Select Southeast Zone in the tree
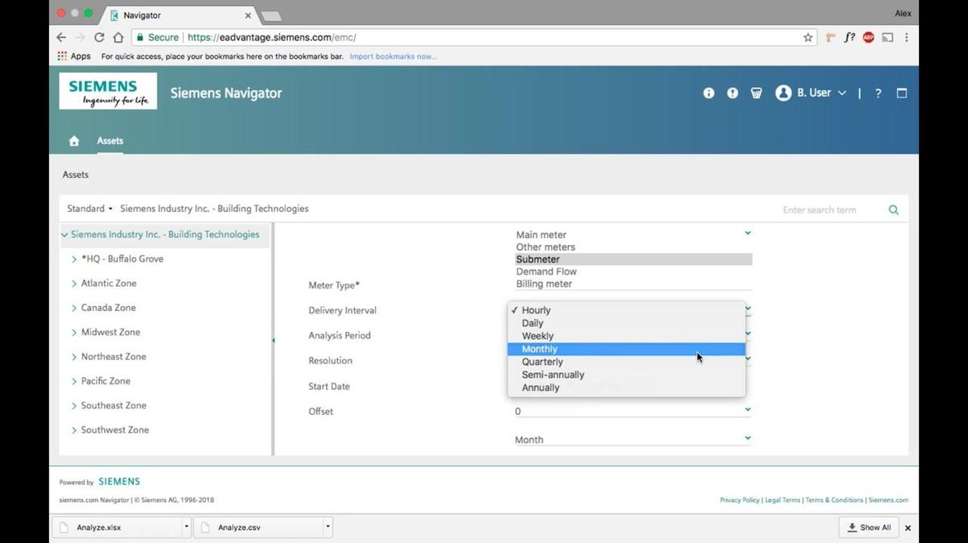This screenshot has height=543, width=968. [x=114, y=405]
